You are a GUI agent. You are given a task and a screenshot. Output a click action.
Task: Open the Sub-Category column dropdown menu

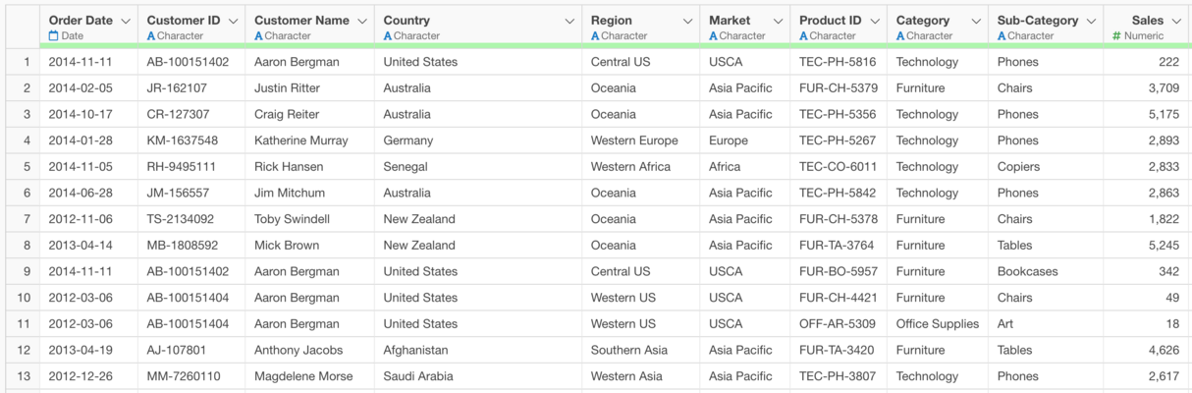tap(1092, 21)
